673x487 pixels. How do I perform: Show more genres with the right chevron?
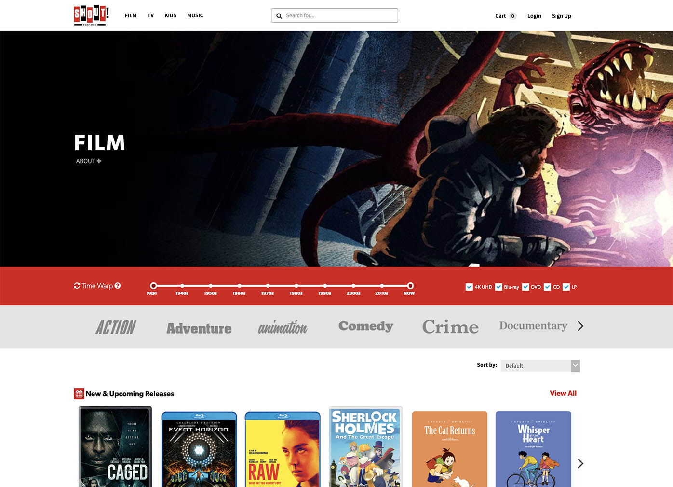[x=580, y=326]
